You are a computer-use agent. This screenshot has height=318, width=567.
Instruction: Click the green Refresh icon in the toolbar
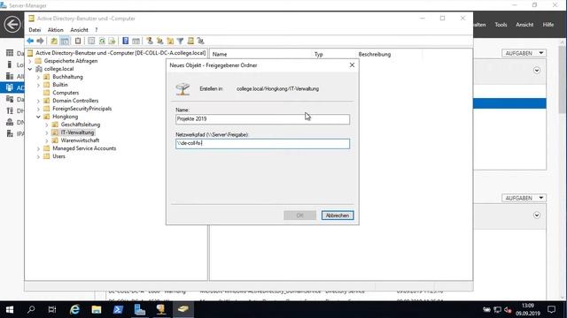tap(102, 42)
